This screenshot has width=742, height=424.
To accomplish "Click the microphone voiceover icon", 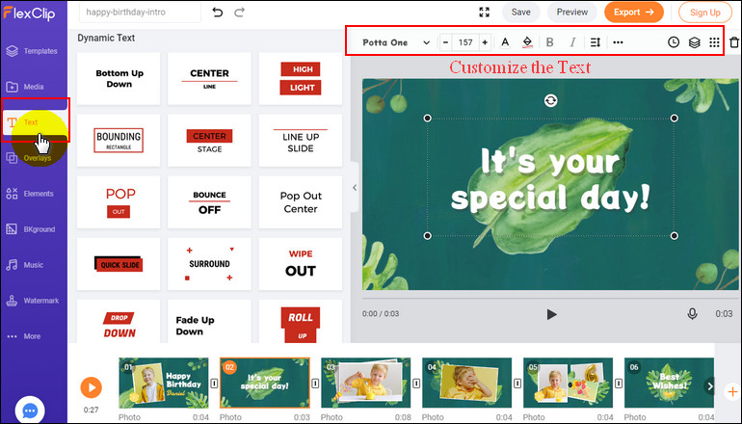I will 692,314.
